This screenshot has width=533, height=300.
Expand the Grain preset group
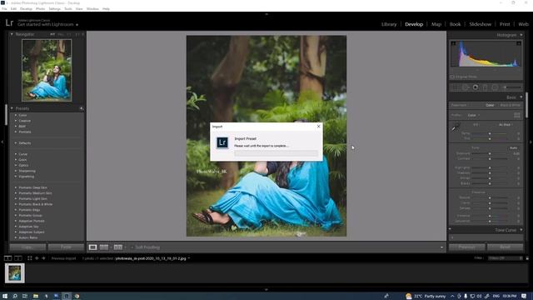[x=16, y=159]
